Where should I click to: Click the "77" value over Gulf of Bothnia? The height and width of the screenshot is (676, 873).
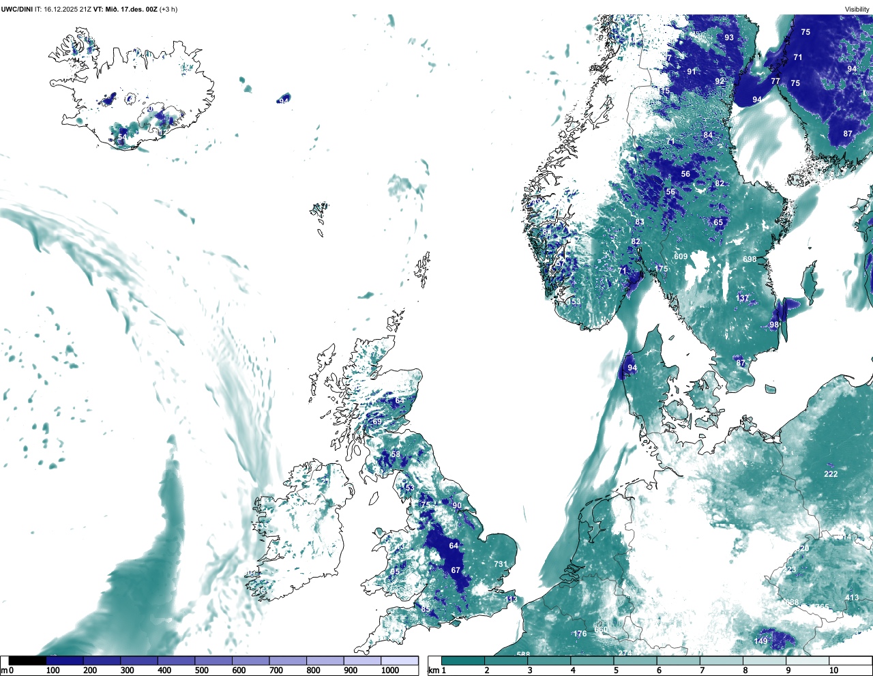point(775,81)
